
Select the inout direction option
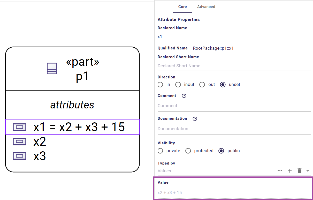[178, 85]
